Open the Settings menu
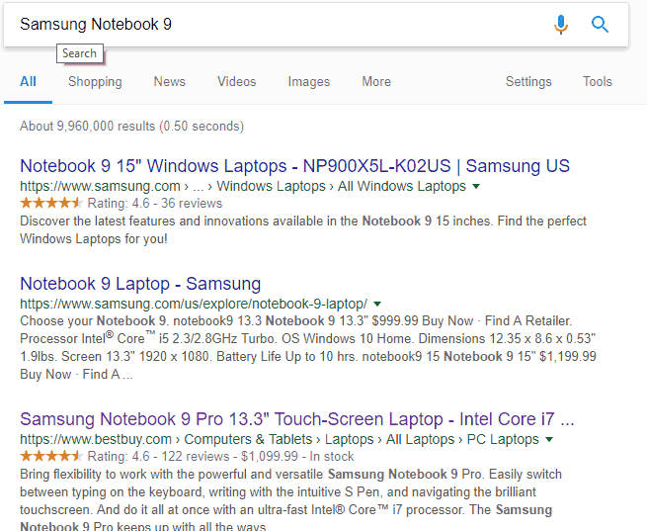Screen dimensions: 647x531 pos(528,81)
